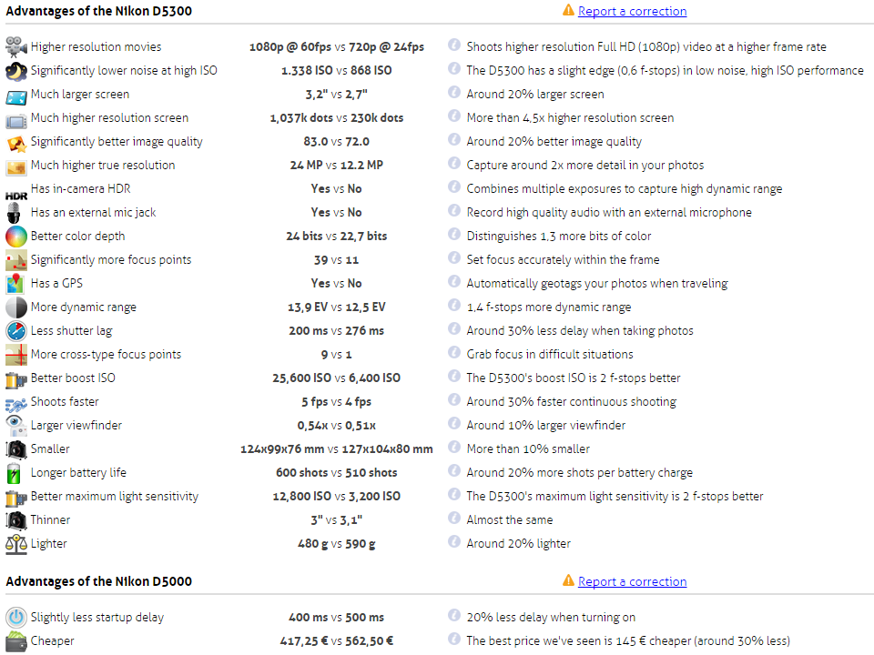Screen dimensions: 874x655
Task: Click the 83.0 vs 72.0 image quality score
Action: 337,142
